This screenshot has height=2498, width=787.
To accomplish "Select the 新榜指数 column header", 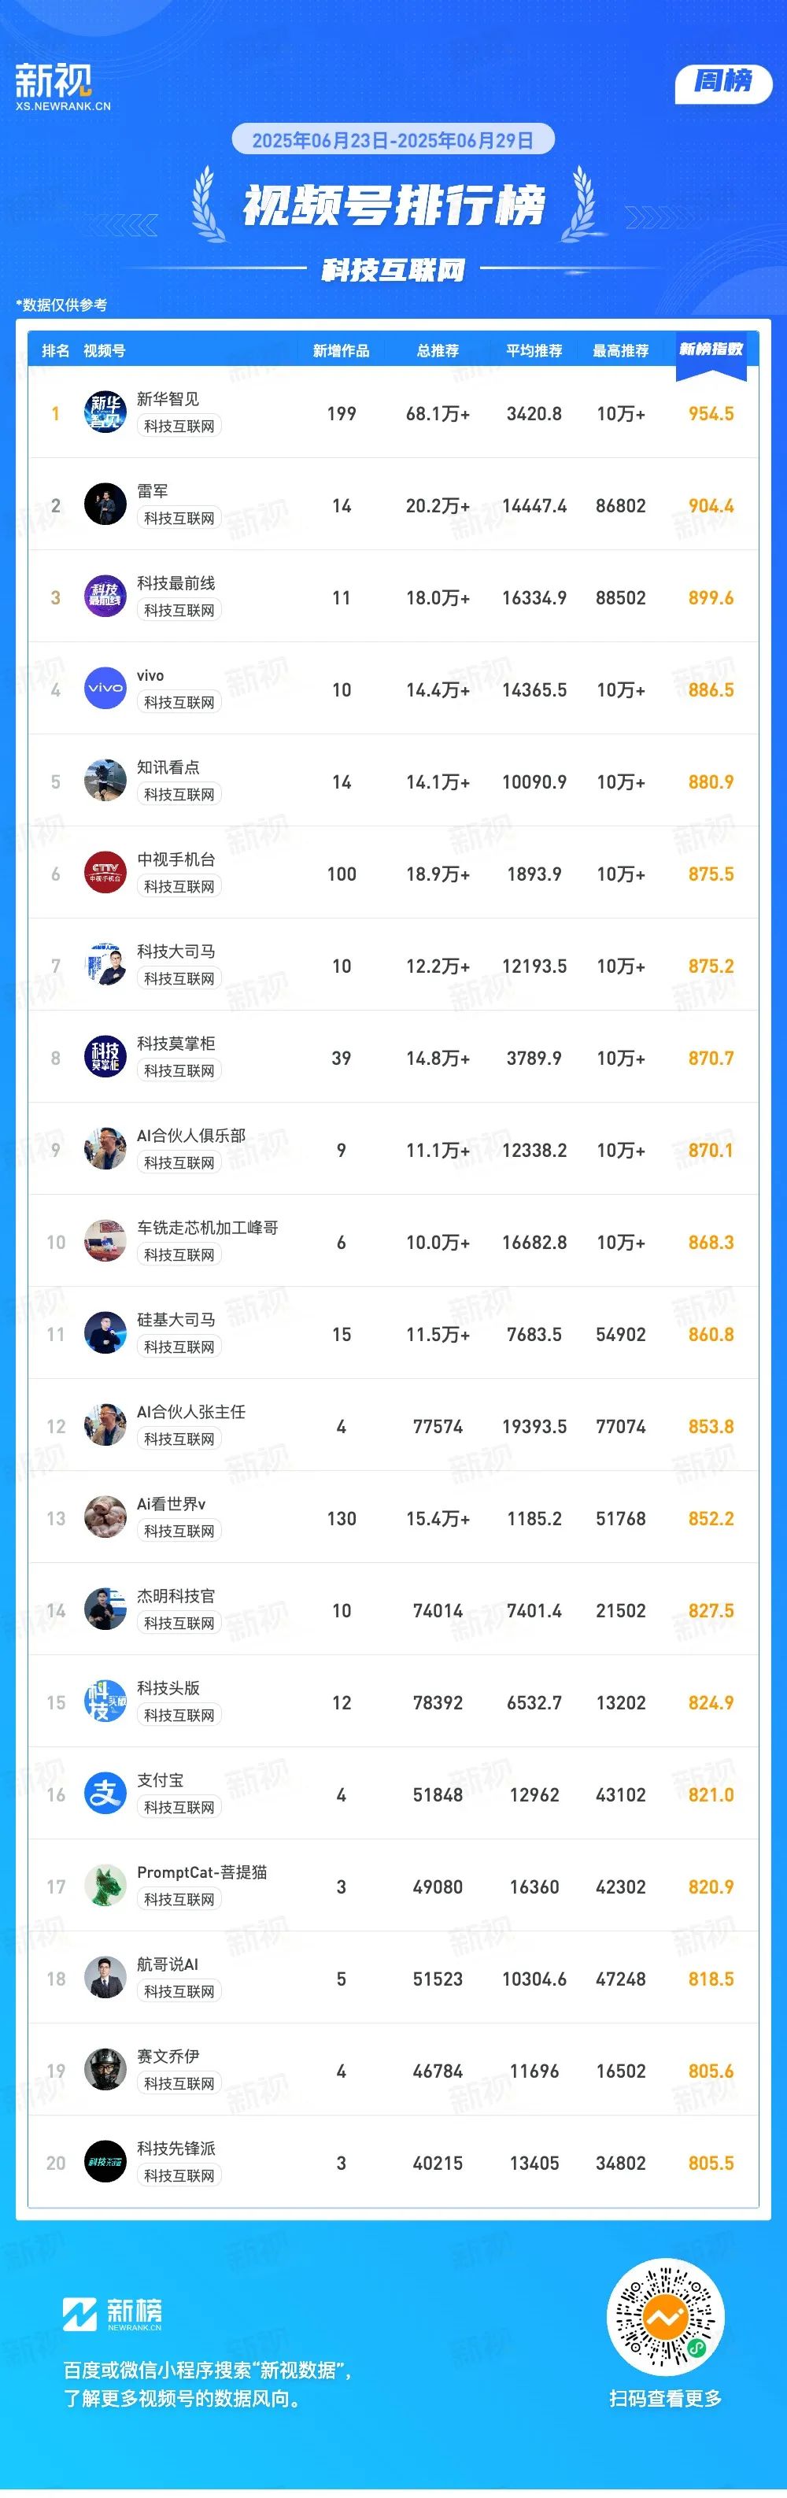I will (711, 349).
